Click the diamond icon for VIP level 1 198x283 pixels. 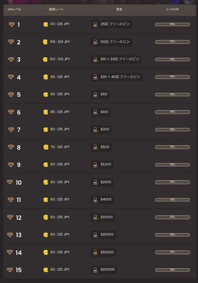(12, 24)
